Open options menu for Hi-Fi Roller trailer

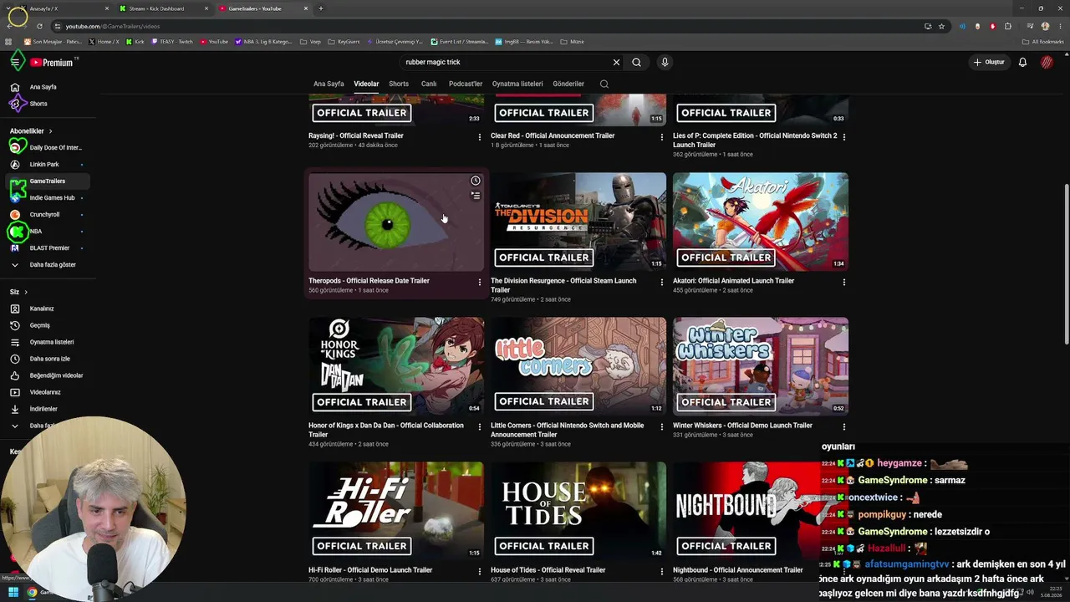(x=479, y=571)
